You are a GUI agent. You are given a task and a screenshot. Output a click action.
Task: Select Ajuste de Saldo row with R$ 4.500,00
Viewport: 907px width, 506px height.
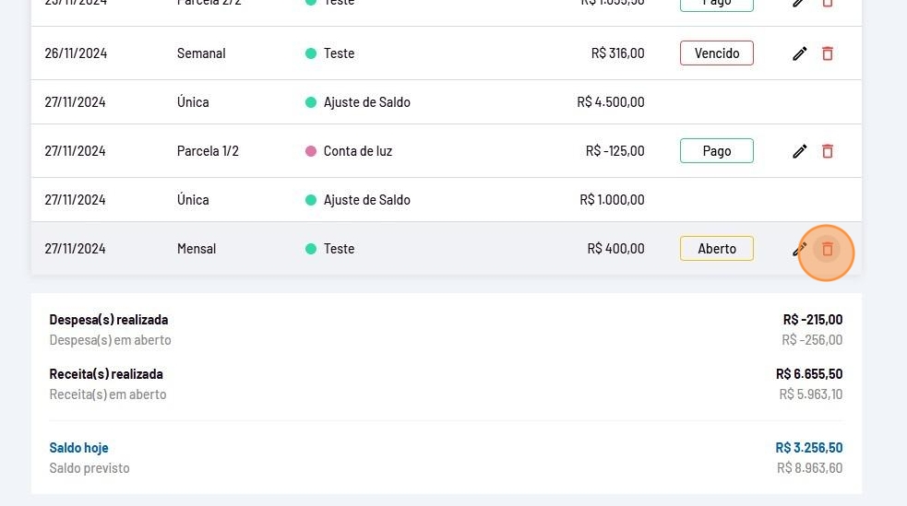[x=366, y=102]
